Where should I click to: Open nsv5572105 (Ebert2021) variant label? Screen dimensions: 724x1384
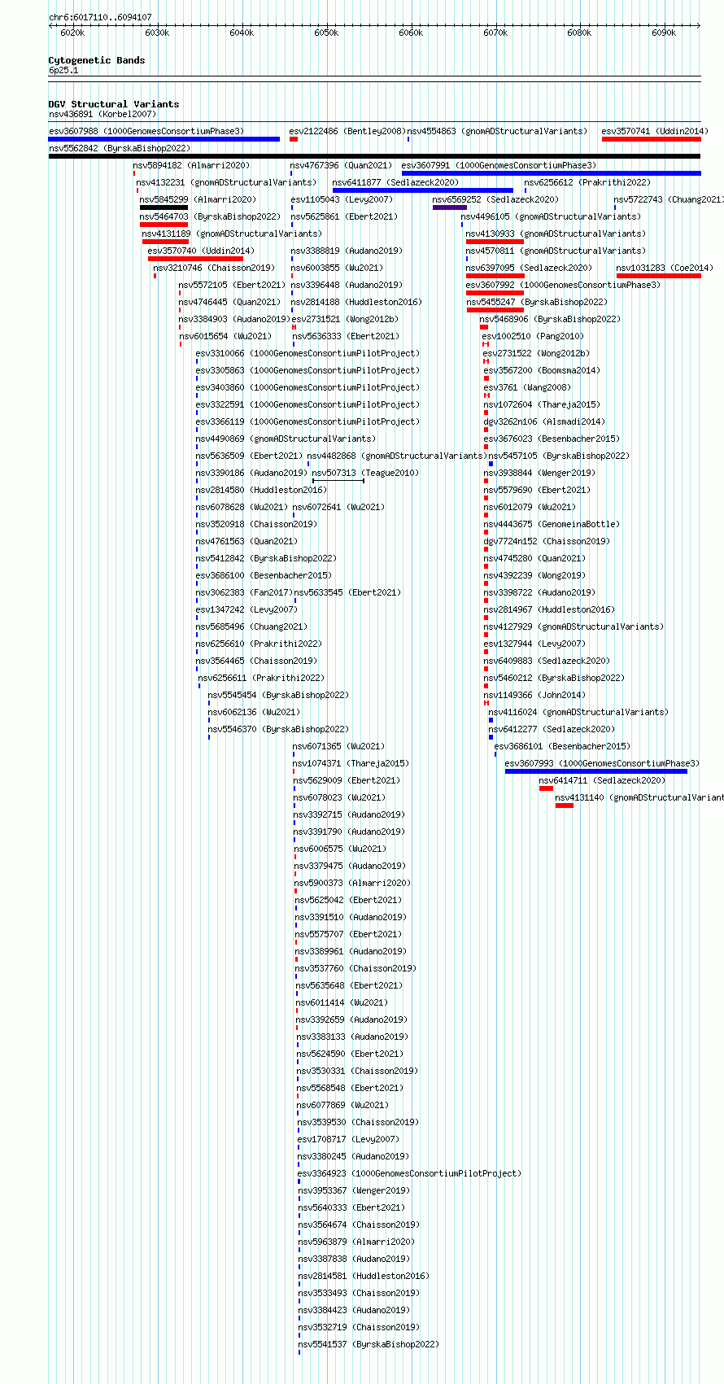(233, 285)
